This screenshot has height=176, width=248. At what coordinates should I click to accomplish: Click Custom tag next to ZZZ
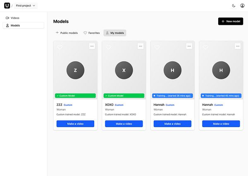point(68,105)
